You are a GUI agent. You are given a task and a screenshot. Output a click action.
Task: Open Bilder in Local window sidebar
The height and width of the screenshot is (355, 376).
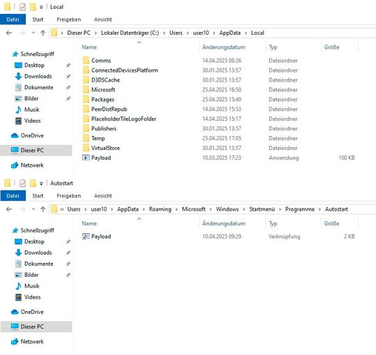[x=31, y=98]
